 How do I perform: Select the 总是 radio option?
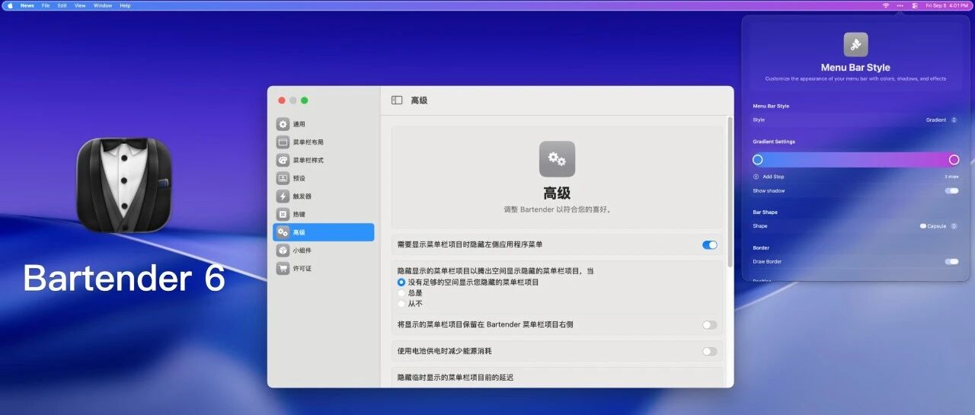[x=401, y=292]
